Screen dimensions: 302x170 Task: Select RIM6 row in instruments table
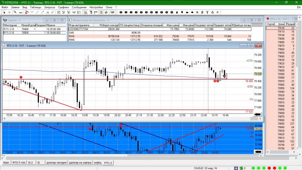(160, 40)
